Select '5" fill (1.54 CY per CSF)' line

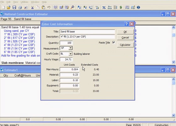(19, 49)
